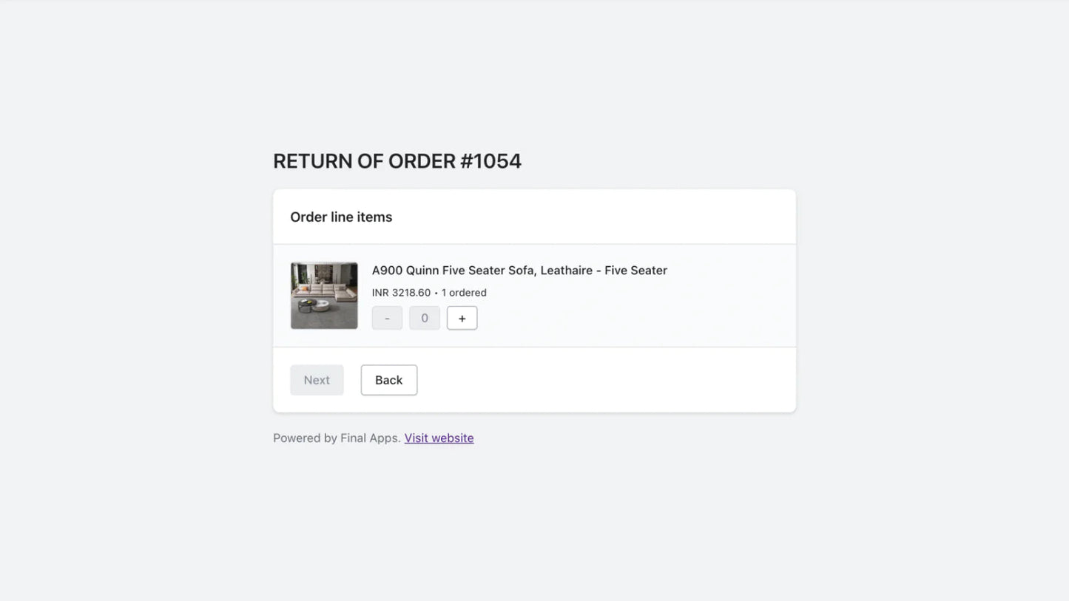
Task: Click the INR currency code
Action: click(380, 293)
